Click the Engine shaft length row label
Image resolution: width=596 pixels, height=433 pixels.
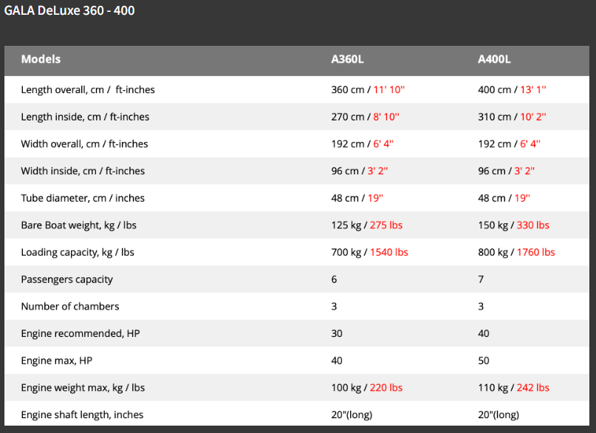pyautogui.click(x=82, y=415)
